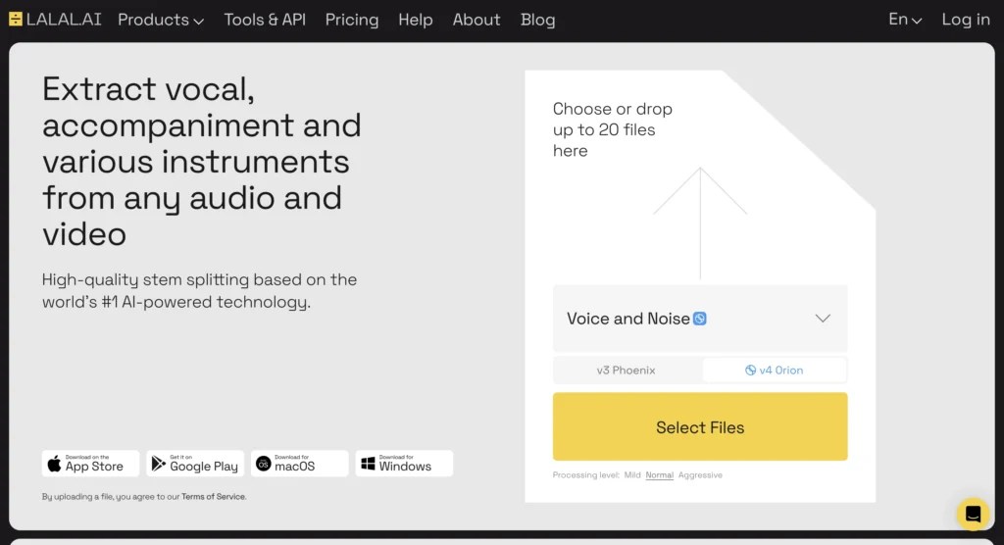This screenshot has width=1004, height=545.
Task: Download on the App Store
Action: click(90, 464)
